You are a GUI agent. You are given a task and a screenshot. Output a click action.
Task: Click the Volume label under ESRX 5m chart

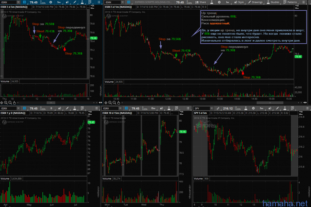(5, 81)
